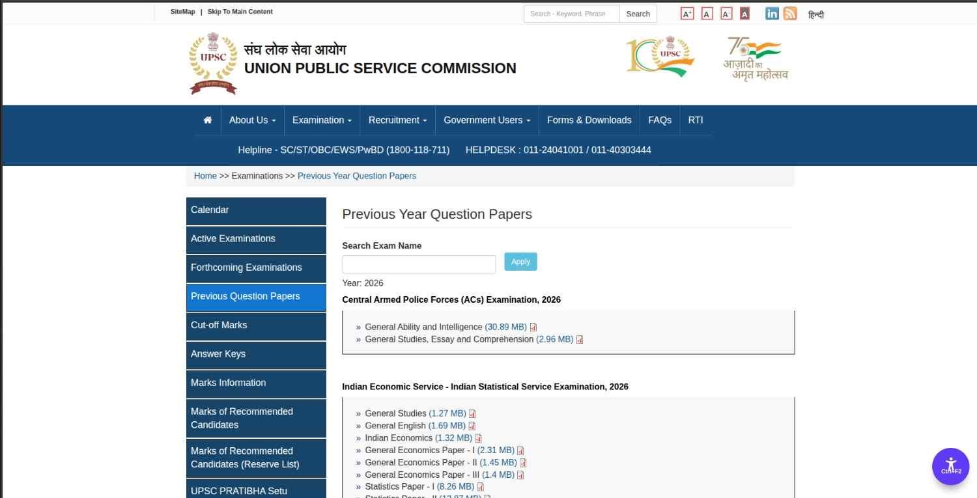The width and height of the screenshot is (977, 498).
Task: Select Forthcoming Examinations in the sidebar
Action: click(x=256, y=268)
